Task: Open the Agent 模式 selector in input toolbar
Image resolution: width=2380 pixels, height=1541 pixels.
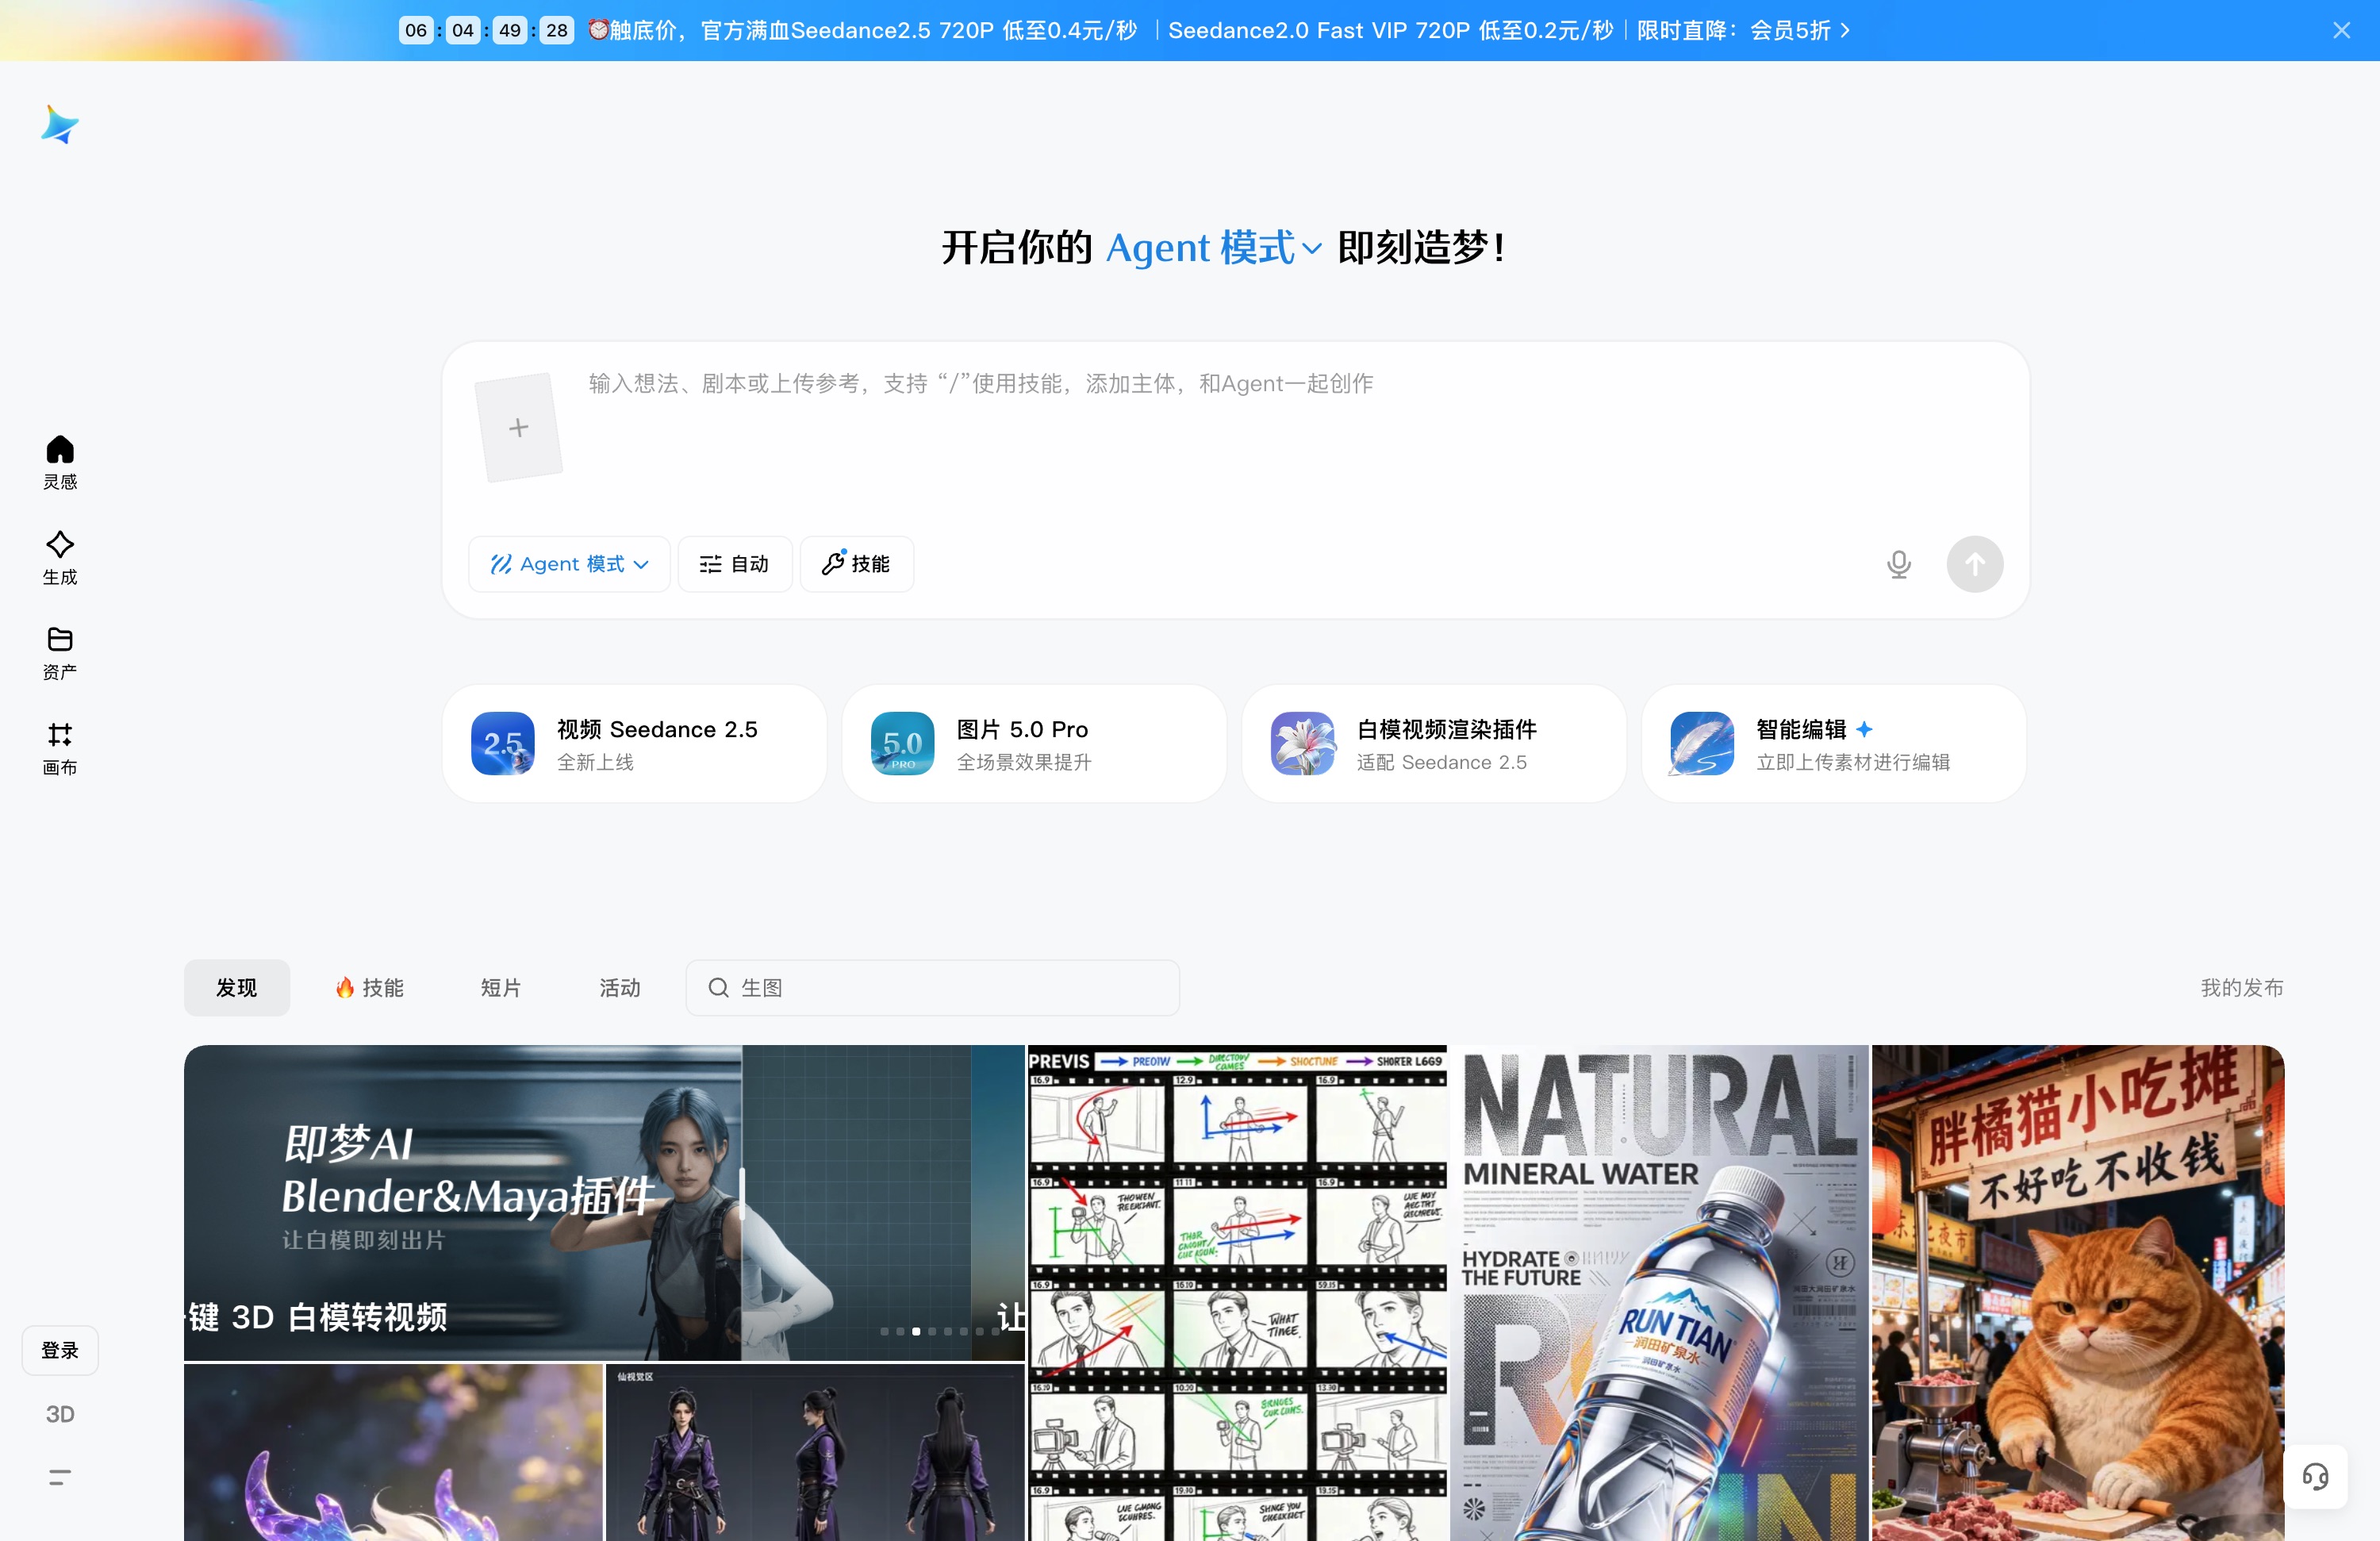Action: point(569,564)
